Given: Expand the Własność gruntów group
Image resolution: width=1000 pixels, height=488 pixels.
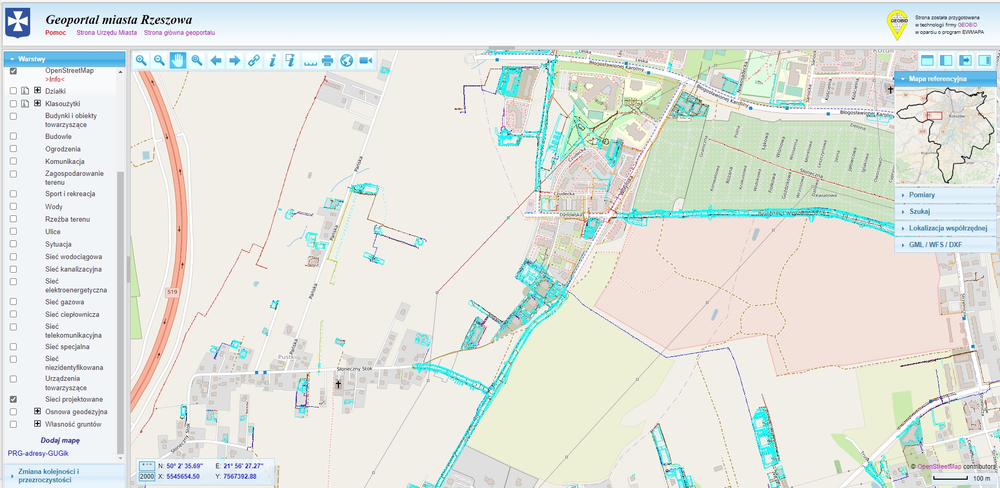Looking at the screenshot, I should 37,423.
